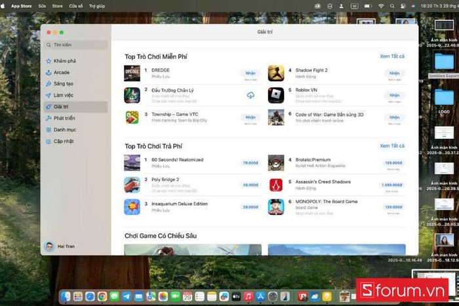Click Nhận for Shadow Fight 2
This screenshot has height=306, width=459.
(x=394, y=73)
